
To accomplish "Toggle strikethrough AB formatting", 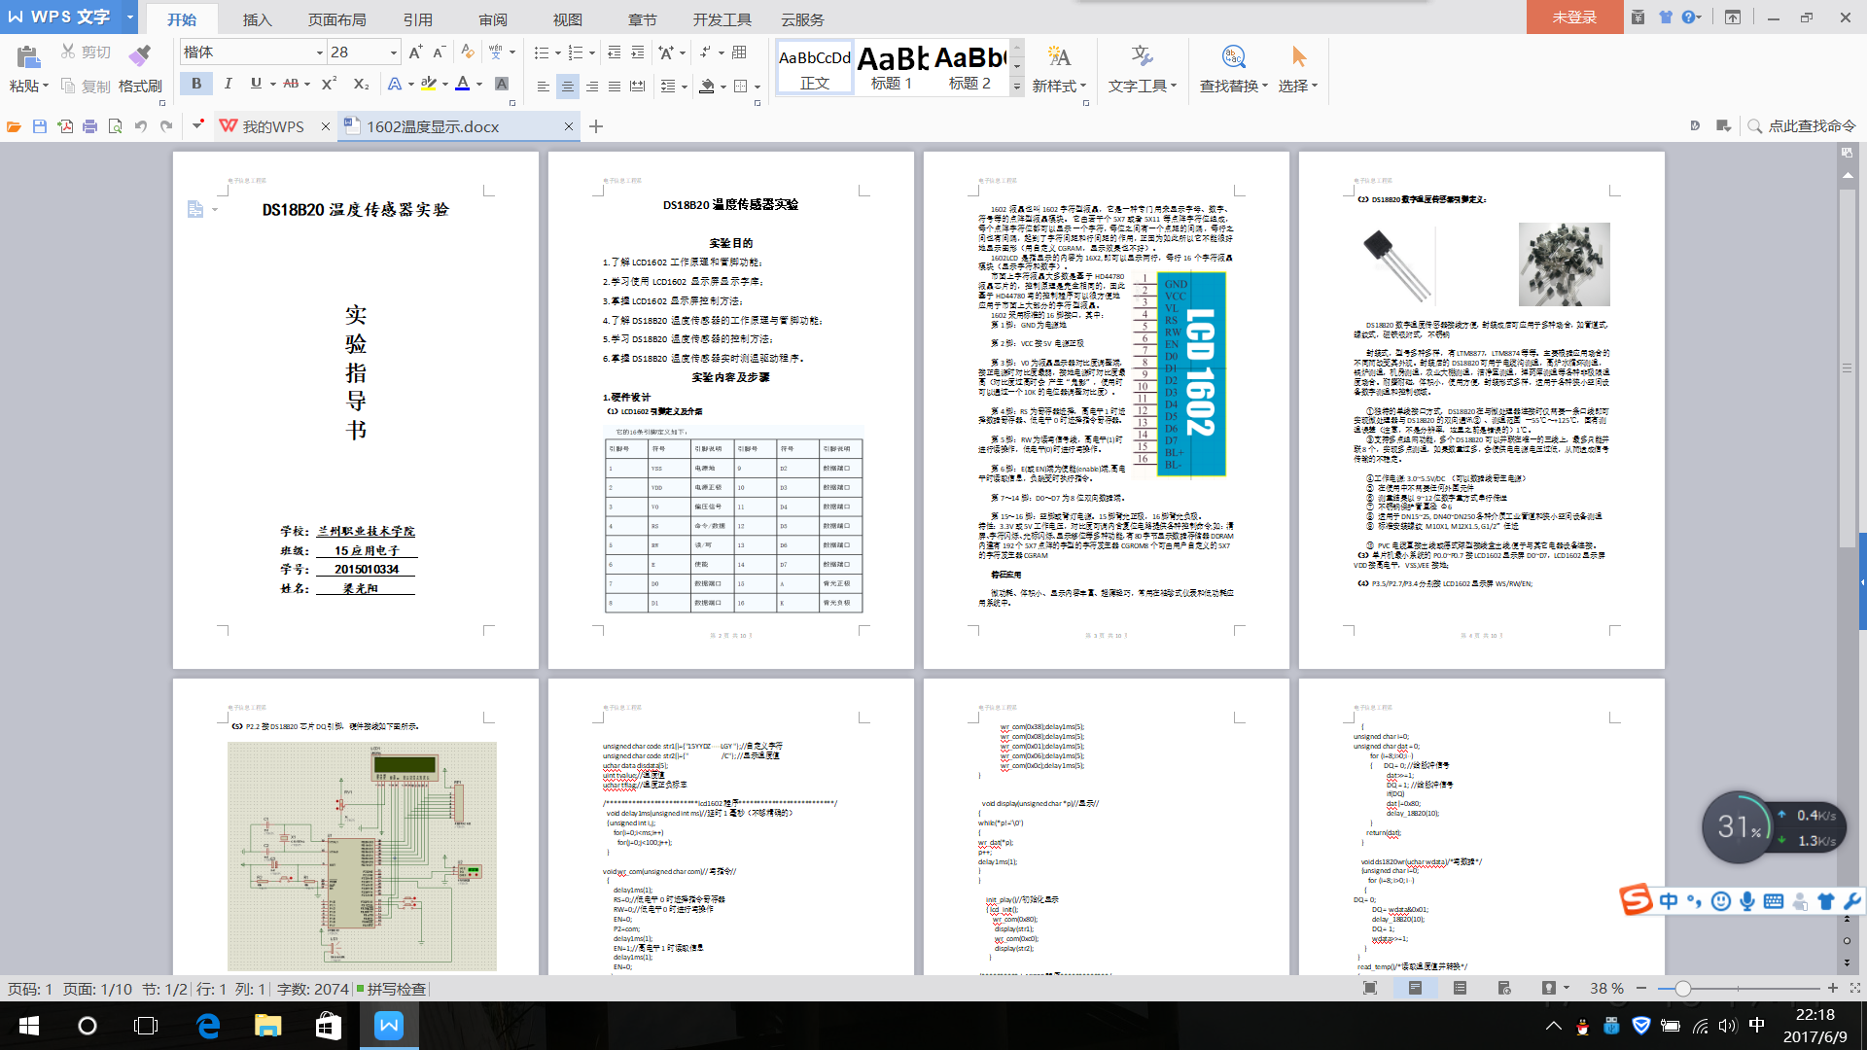I will (x=291, y=85).
